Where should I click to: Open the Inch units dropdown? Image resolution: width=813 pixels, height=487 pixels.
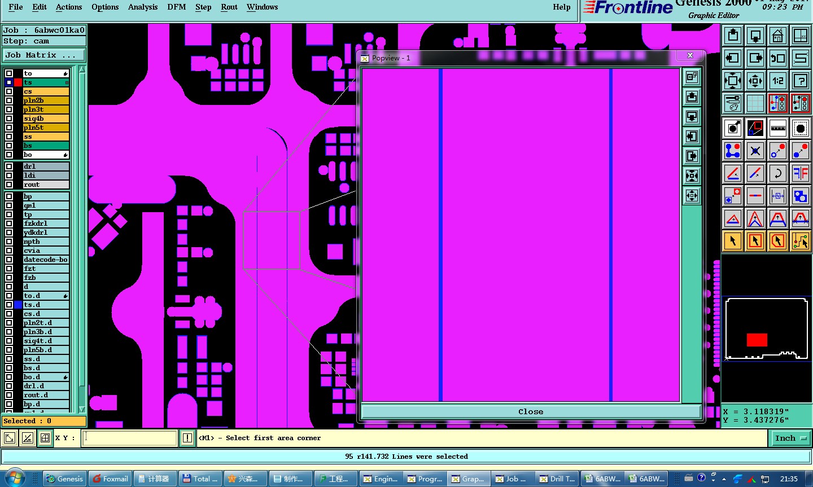coord(790,438)
